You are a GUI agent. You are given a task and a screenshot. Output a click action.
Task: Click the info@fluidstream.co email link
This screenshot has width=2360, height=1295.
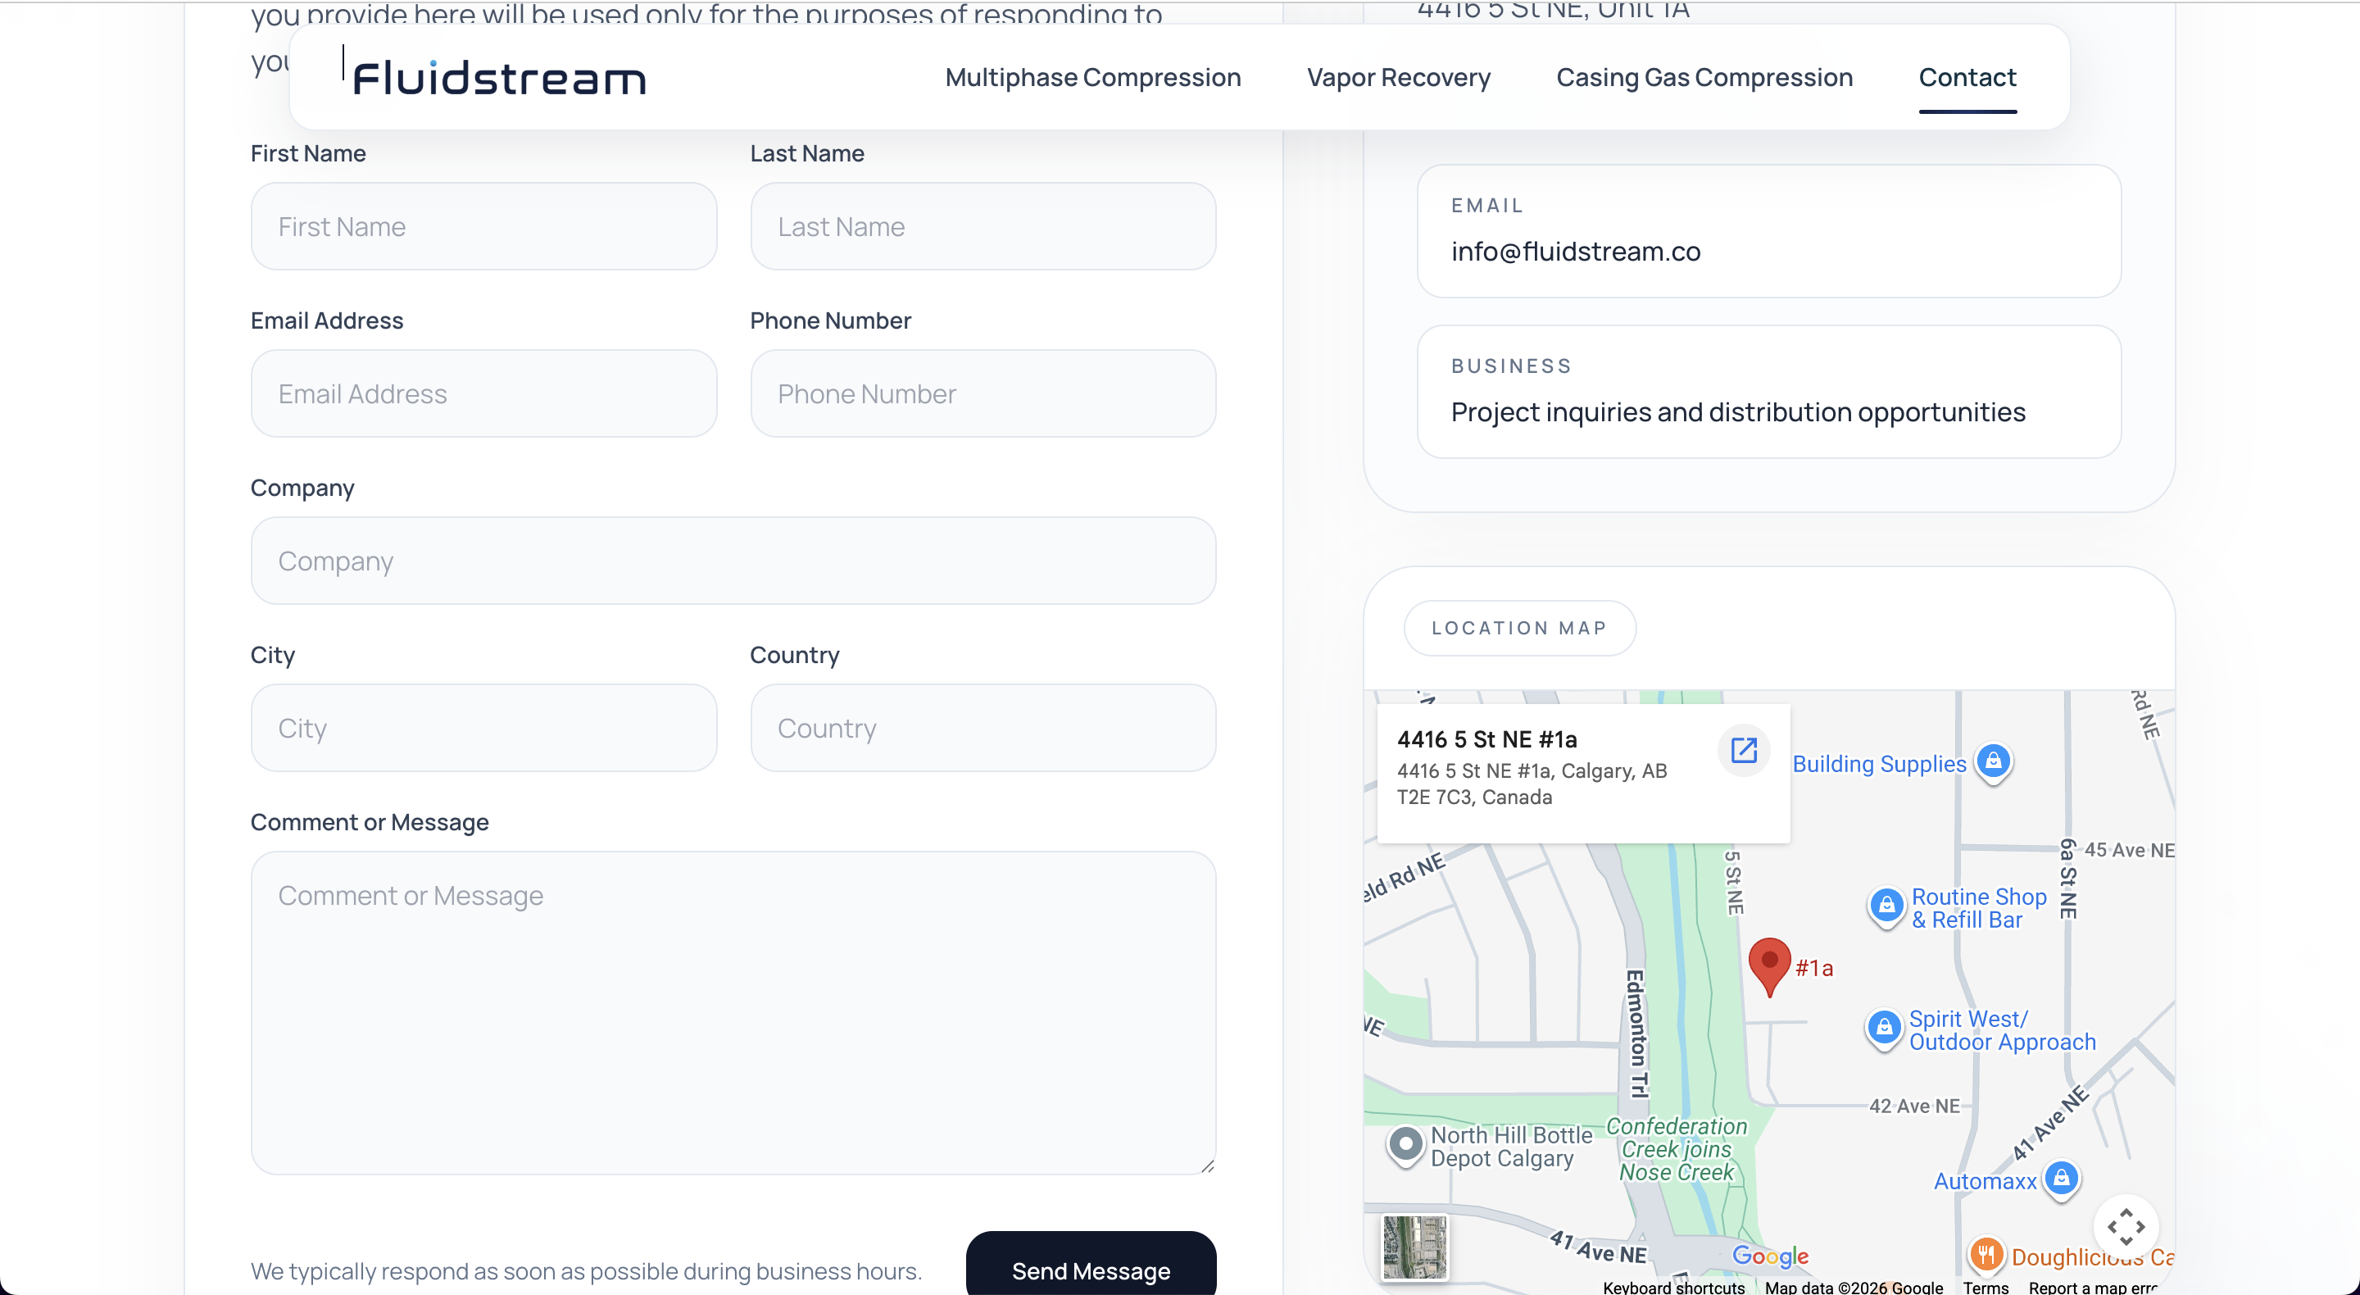coord(1575,251)
